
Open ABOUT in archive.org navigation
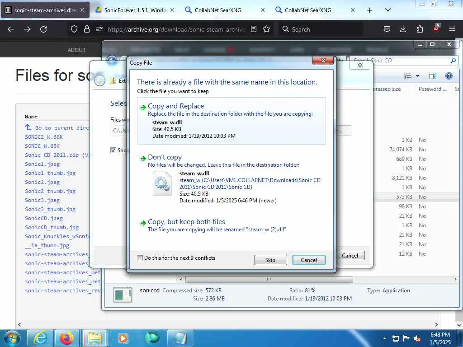pos(77,50)
